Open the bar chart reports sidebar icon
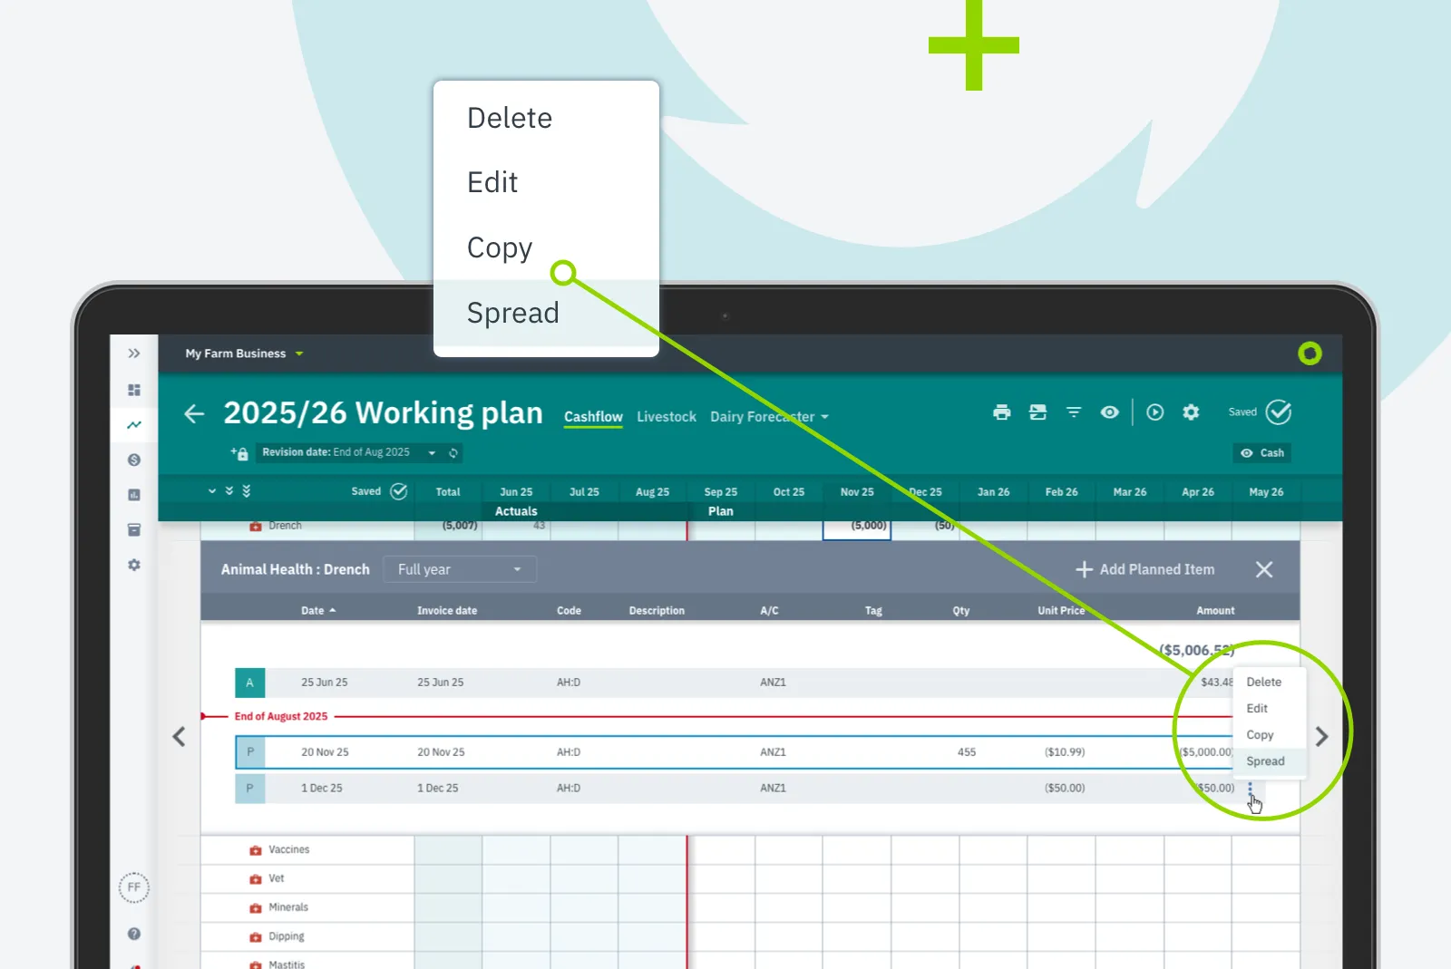1451x969 pixels. pos(134,495)
